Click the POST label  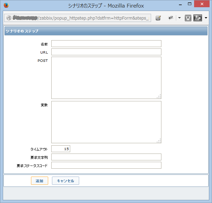point(43,60)
